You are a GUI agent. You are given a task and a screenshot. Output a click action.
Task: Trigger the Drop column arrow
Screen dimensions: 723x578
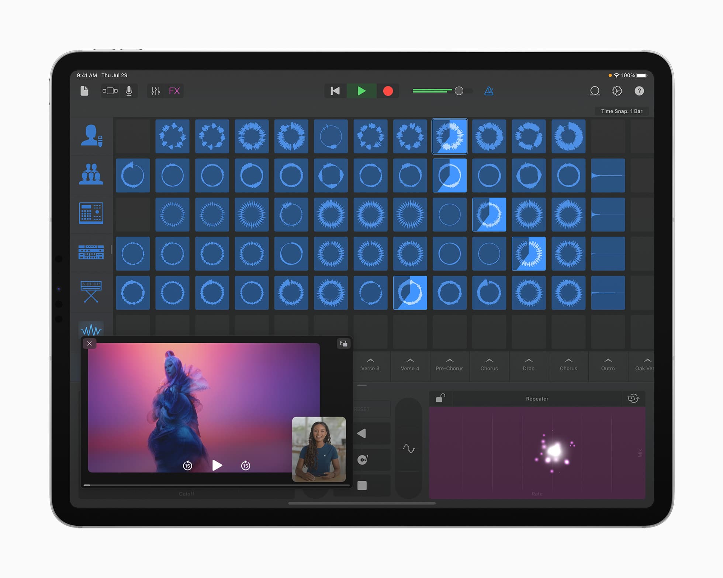click(x=528, y=361)
